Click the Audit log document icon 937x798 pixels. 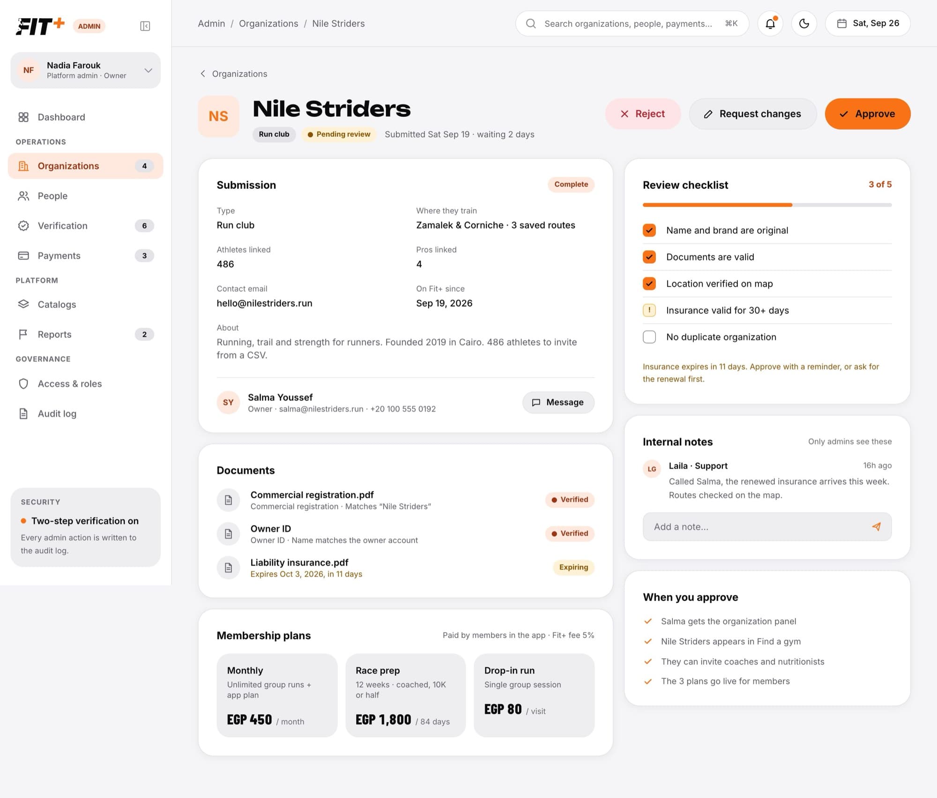tap(23, 414)
